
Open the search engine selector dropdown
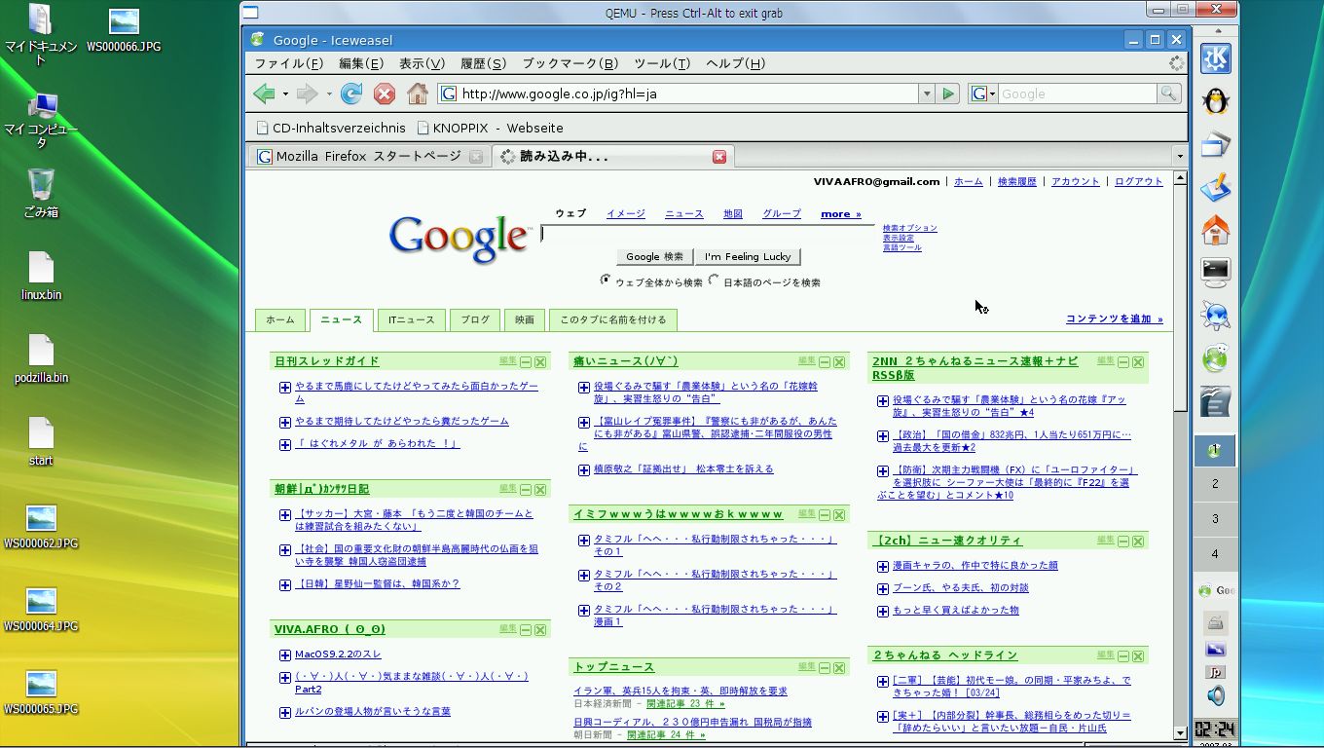(x=983, y=93)
